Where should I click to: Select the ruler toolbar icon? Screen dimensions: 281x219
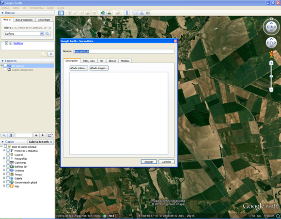click(127, 13)
